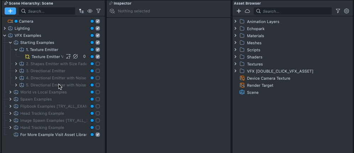Viewport: 354px width, 153px height.
Task: Enable the Head Tracking Example checkbox
Action: tap(97, 113)
